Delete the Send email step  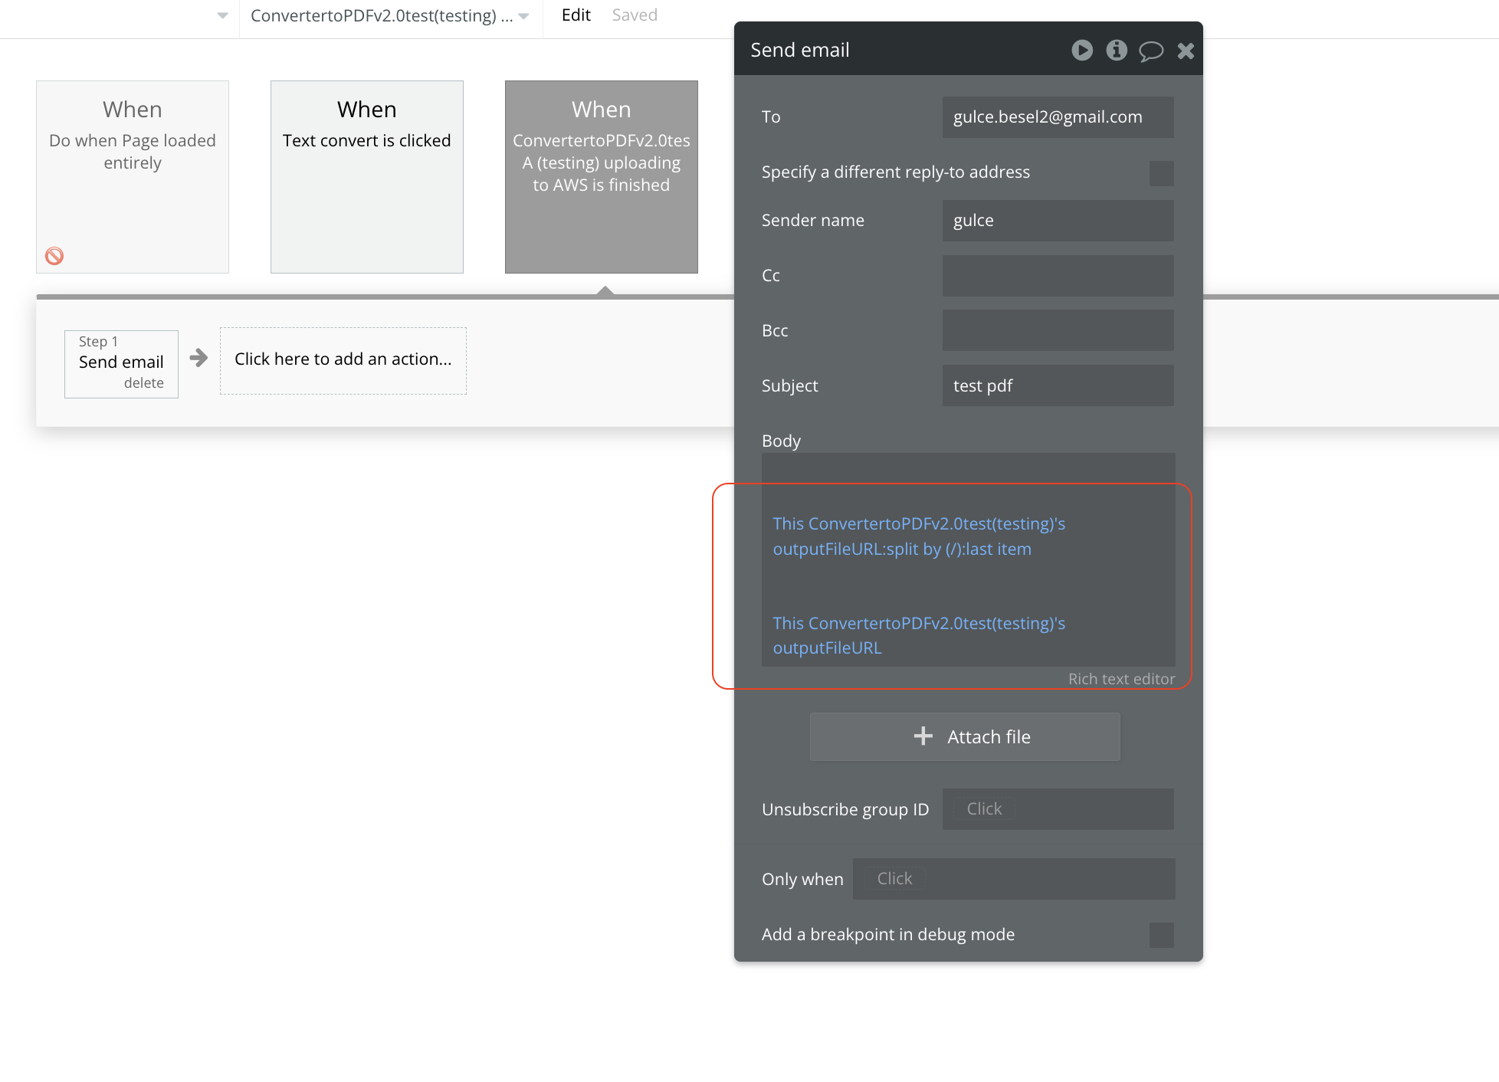pos(144,383)
